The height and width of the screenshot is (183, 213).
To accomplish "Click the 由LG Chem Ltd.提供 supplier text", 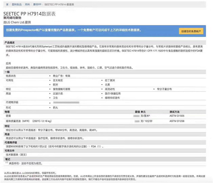I will tap(17, 22).
